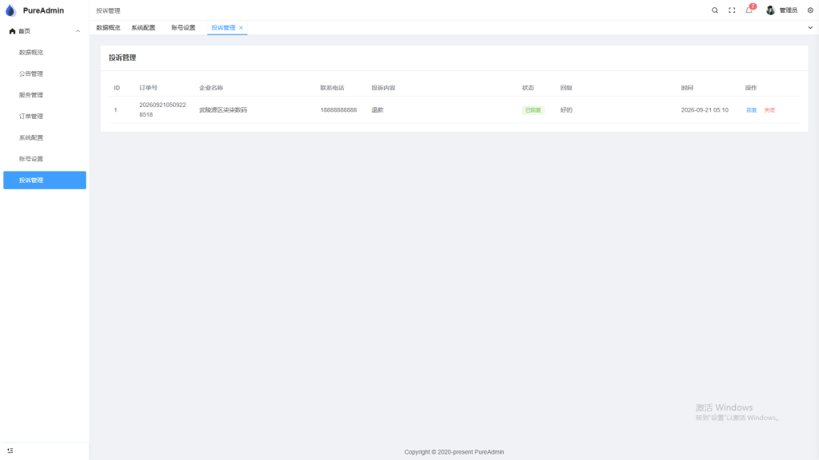The height and width of the screenshot is (460, 819).
Task: Select the active 投诉管理 tab label
Action: (x=223, y=28)
